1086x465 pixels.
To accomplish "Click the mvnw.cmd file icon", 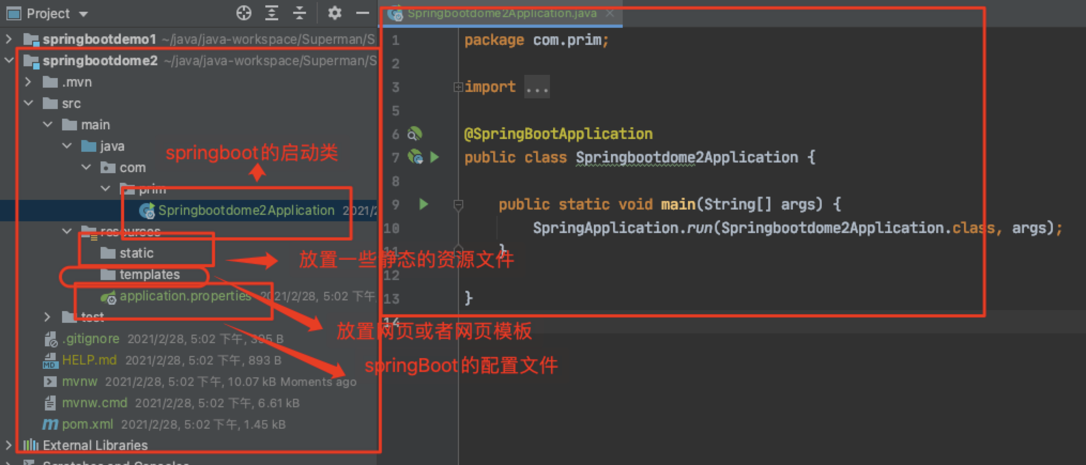I will (50, 402).
